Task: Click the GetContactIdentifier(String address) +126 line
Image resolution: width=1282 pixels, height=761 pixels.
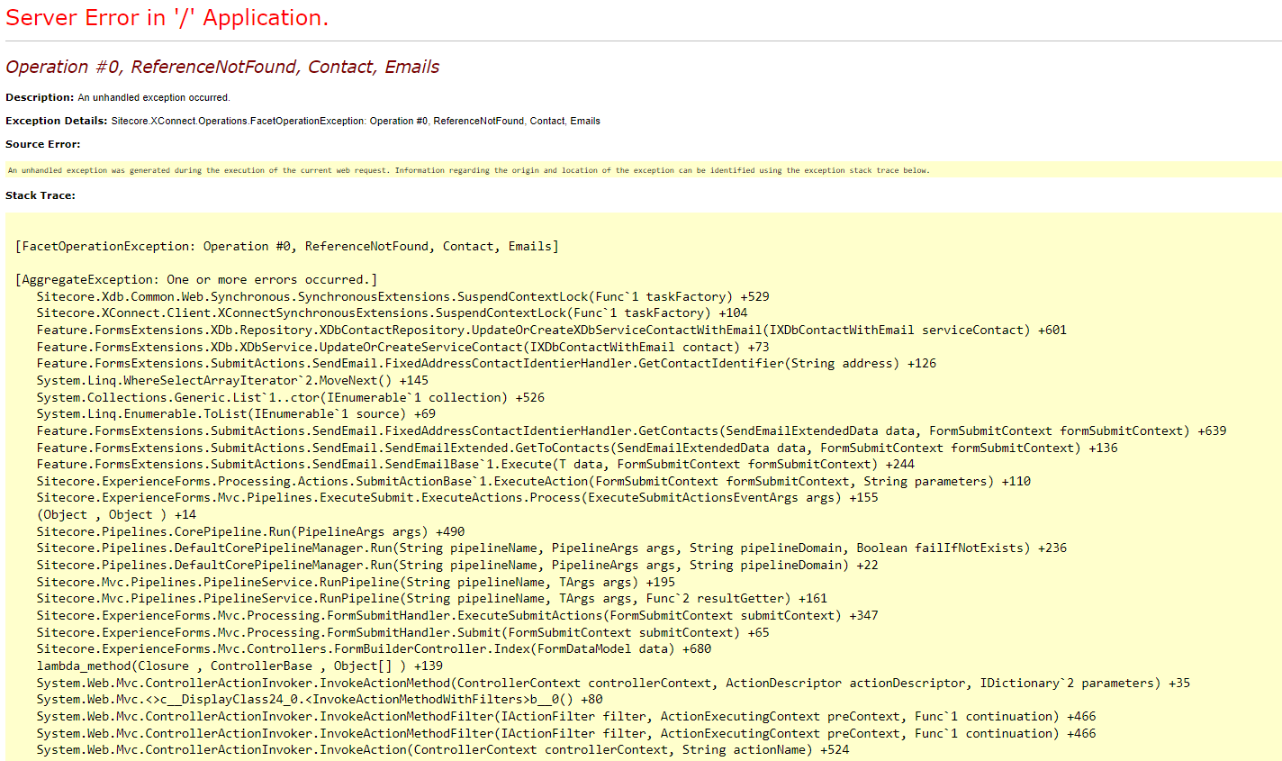Action: [x=486, y=363]
